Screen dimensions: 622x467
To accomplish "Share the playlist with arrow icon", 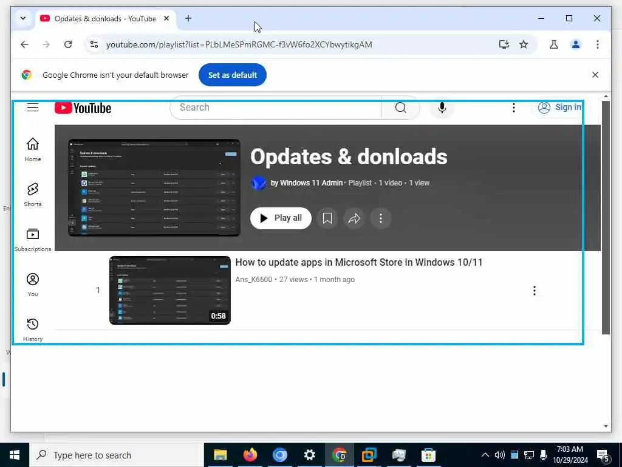I will click(354, 218).
